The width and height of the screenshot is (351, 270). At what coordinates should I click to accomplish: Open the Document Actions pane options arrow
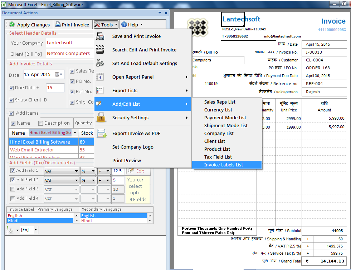pyautogui.click(x=160, y=13)
